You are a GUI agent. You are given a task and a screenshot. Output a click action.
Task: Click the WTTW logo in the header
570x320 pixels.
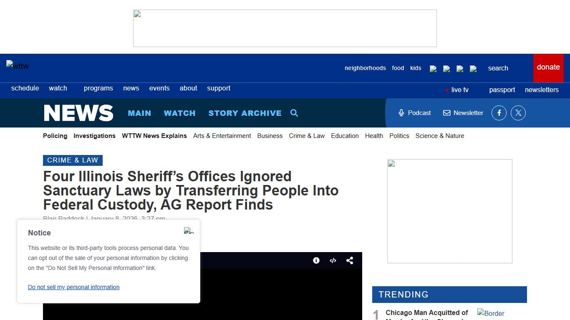pyautogui.click(x=18, y=65)
